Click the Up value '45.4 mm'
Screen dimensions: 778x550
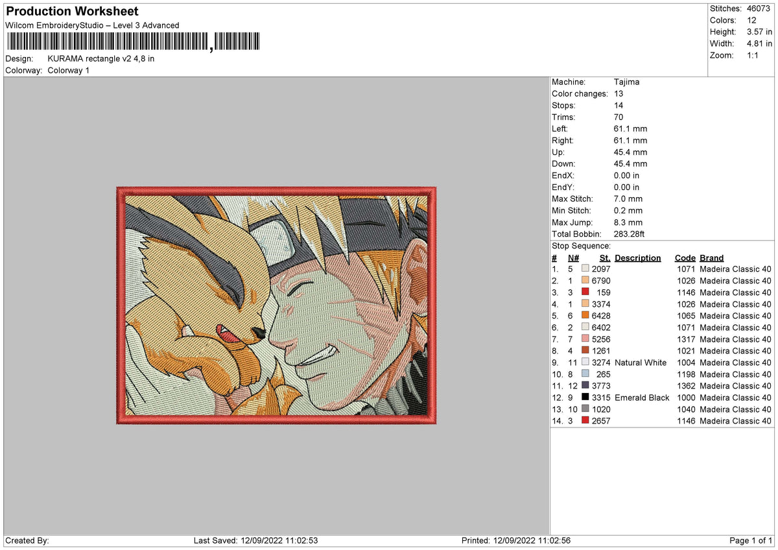click(x=630, y=152)
